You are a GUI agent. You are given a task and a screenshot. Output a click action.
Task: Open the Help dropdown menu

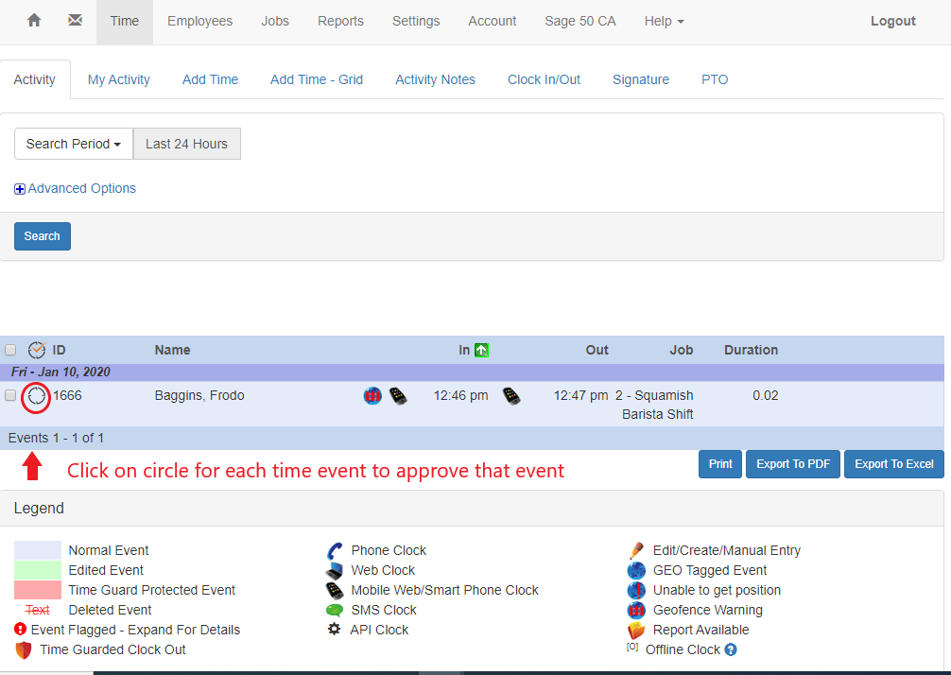point(664,21)
